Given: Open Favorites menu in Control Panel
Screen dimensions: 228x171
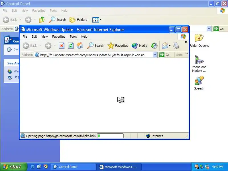Looking at the screenshot, I should tap(39, 11).
